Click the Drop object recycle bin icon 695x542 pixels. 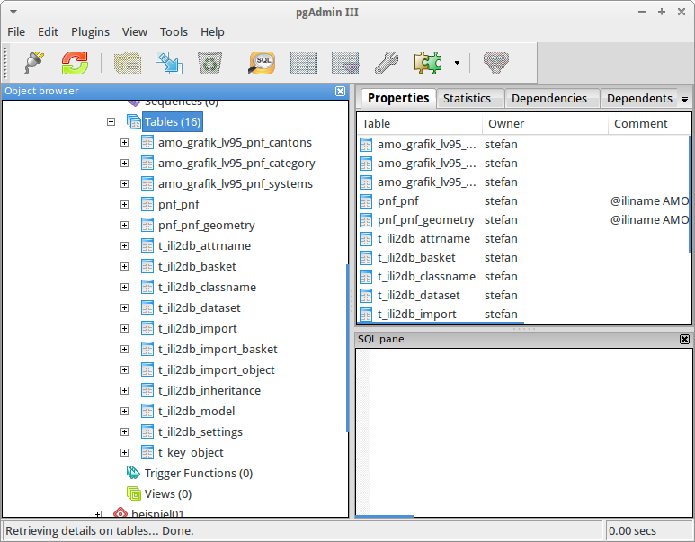209,63
